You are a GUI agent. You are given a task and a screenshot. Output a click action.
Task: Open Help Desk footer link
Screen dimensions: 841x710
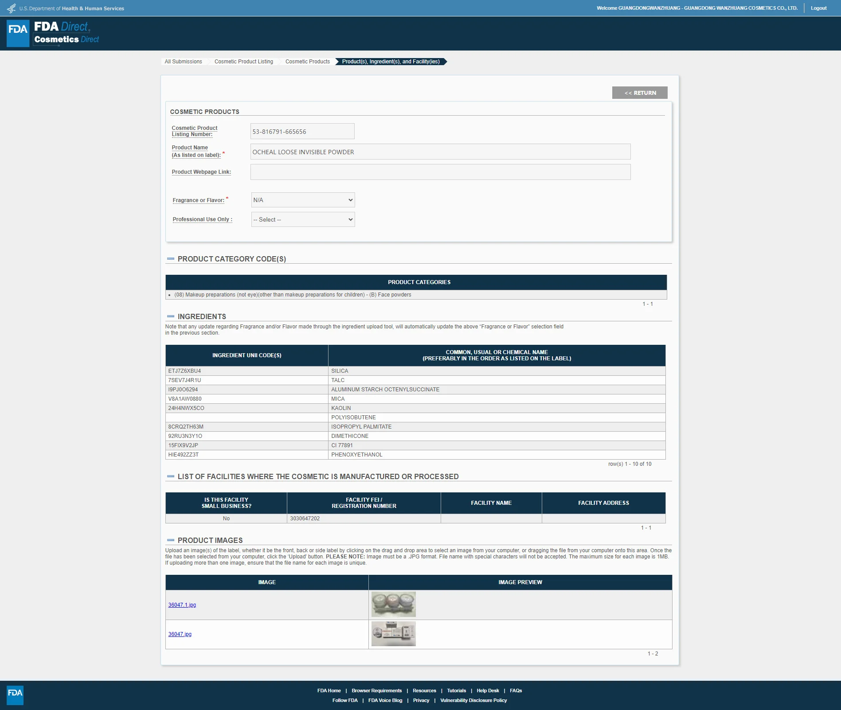488,690
